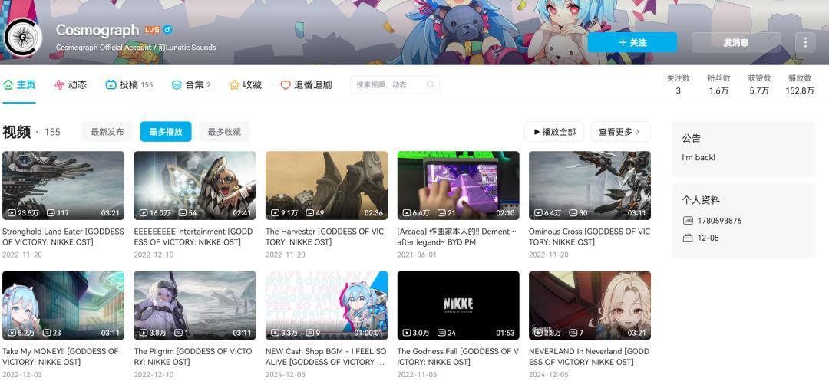Expand 查看更多 to see more videos
This screenshot has width=829, height=391.
click(x=620, y=132)
